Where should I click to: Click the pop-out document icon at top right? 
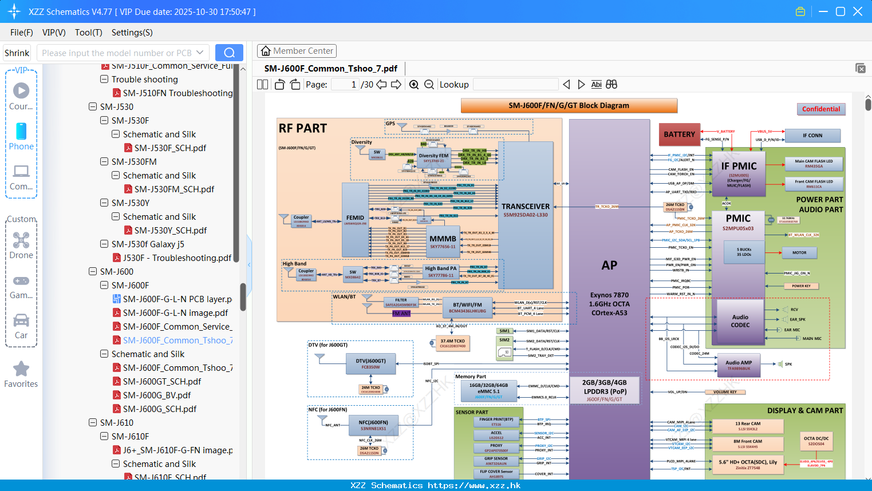point(861,68)
